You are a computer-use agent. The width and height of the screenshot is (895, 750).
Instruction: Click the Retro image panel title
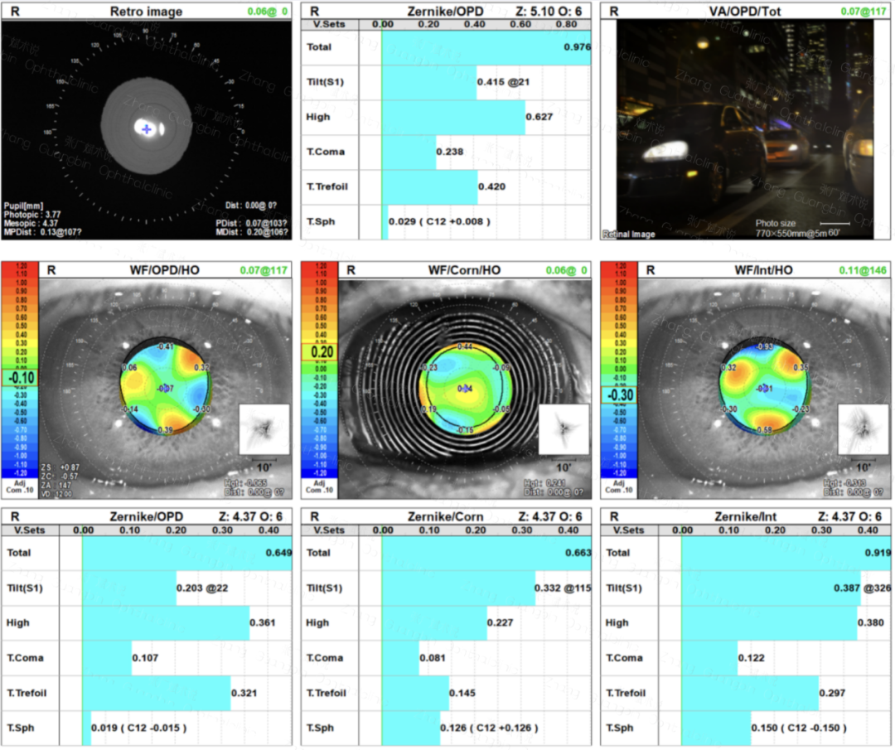(146, 12)
